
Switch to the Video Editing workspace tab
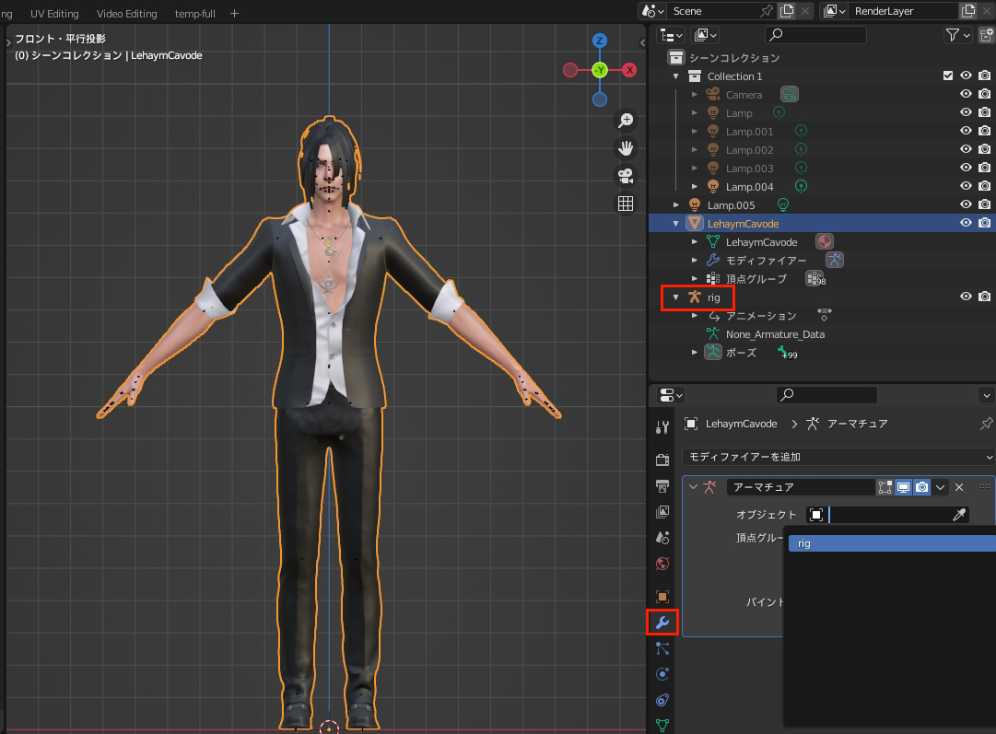[127, 14]
